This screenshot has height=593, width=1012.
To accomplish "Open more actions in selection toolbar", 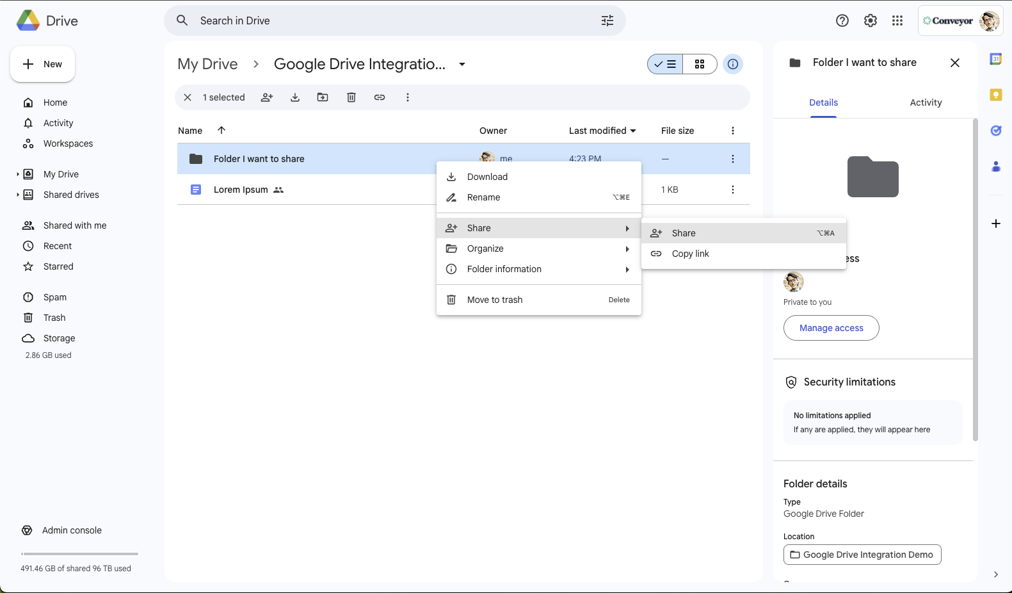I will 408,97.
